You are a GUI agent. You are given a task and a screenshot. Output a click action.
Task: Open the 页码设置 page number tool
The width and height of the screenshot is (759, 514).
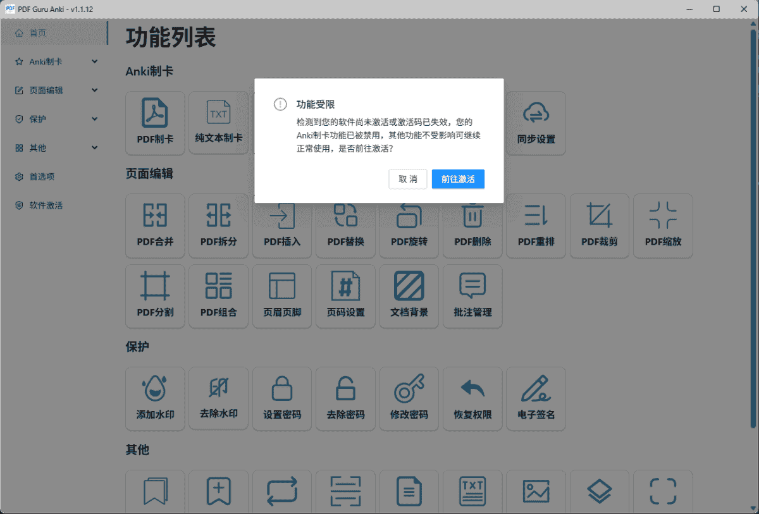[345, 287]
